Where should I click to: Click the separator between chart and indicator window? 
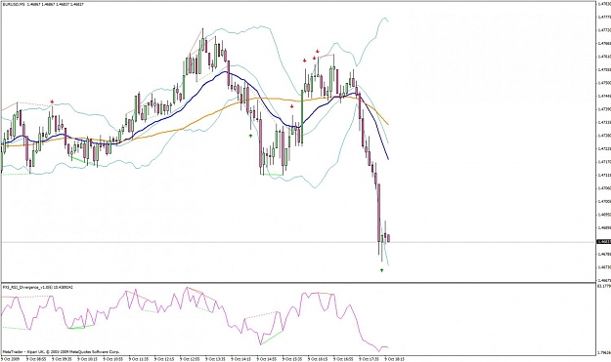click(x=298, y=282)
